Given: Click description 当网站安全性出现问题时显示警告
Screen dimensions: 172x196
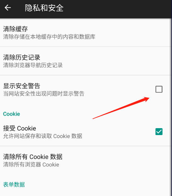Looking at the screenshot, I should (44, 94).
